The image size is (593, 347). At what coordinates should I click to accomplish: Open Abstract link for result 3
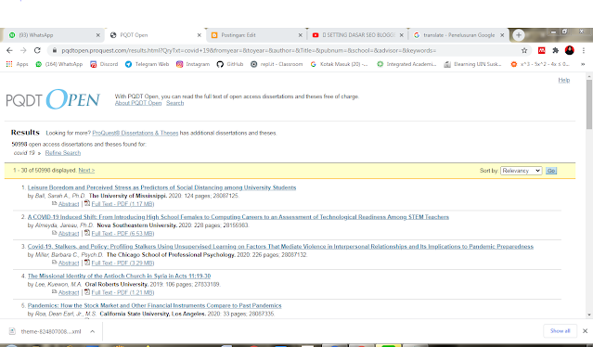coord(69,263)
